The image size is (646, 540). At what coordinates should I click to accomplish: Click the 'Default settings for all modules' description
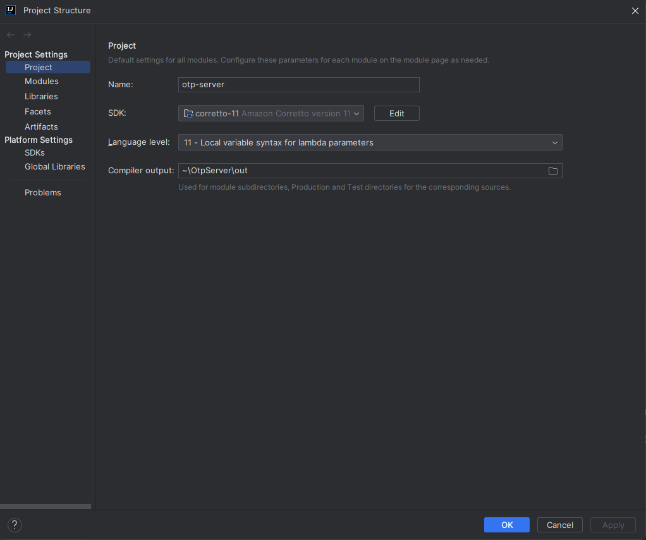click(x=299, y=60)
